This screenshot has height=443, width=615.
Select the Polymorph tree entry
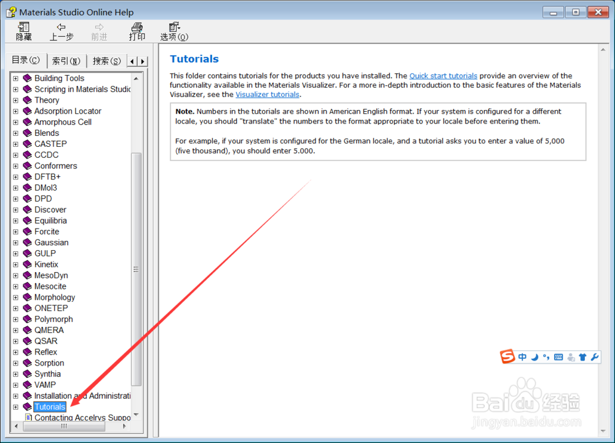(x=54, y=320)
